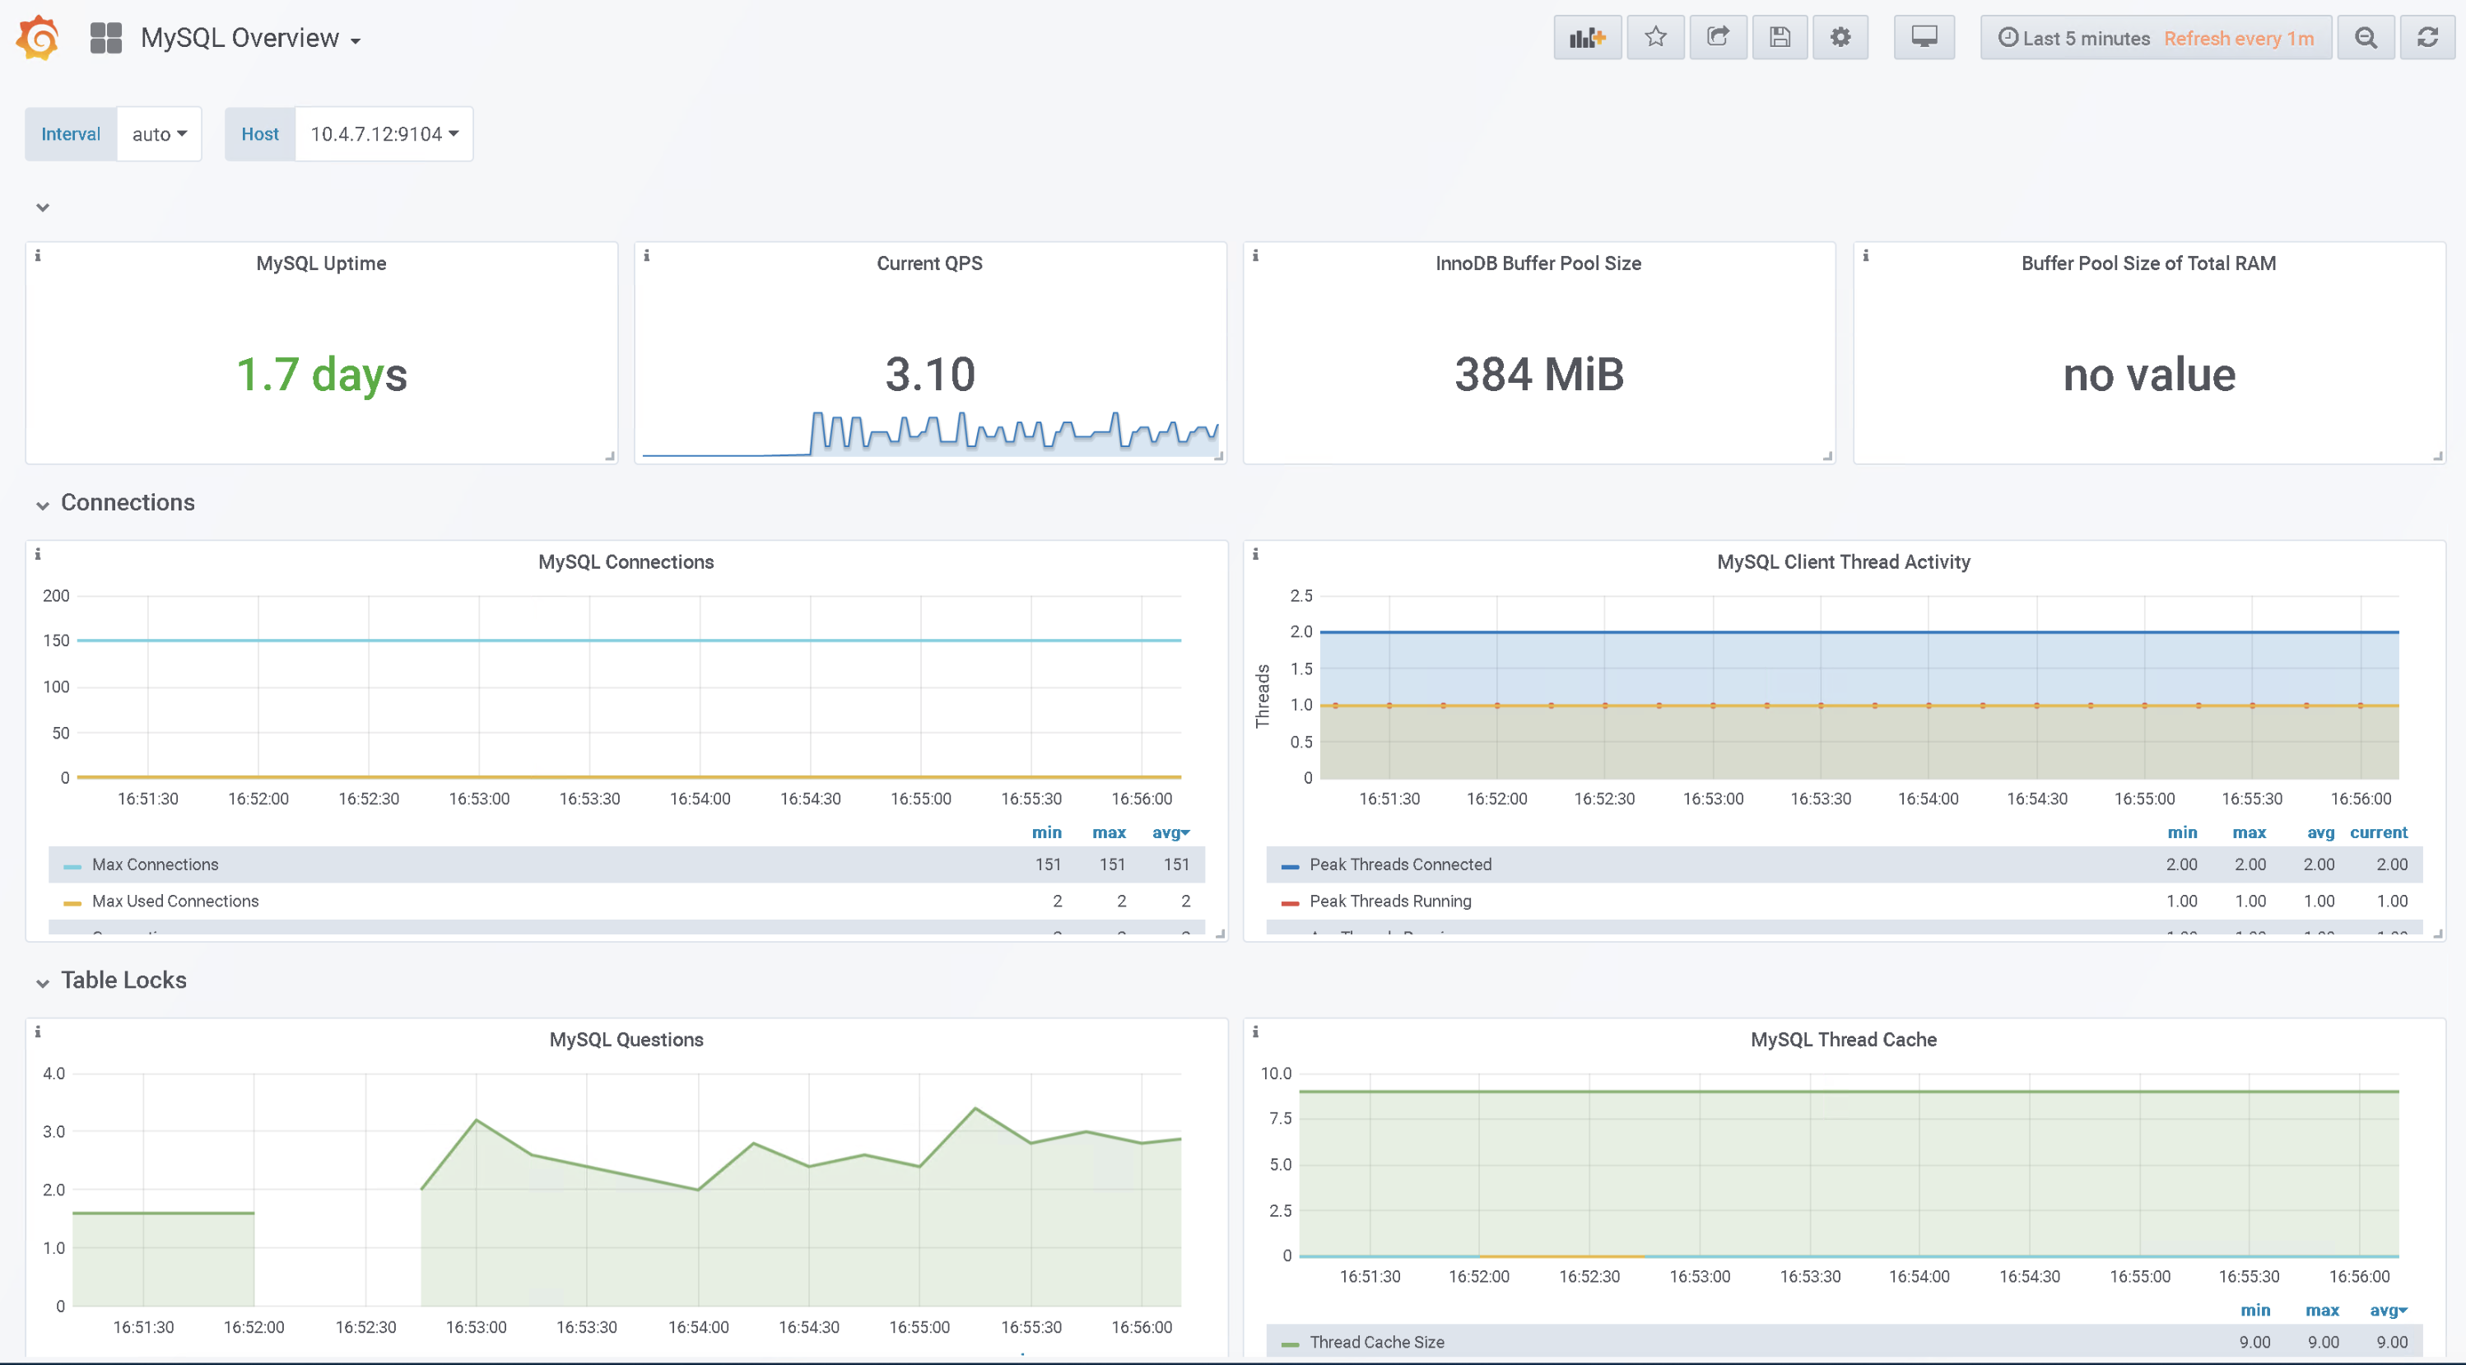
Task: Show info for MySQL Uptime panel
Action: (39, 255)
